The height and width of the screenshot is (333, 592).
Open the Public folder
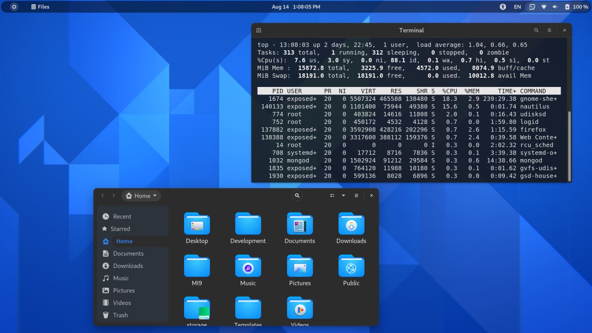click(x=351, y=266)
